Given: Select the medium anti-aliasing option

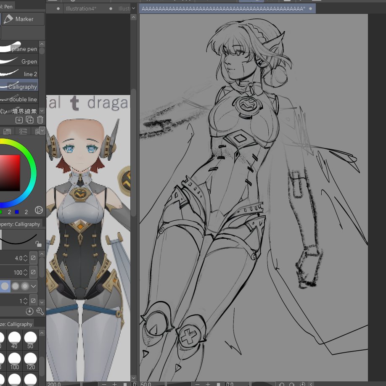Looking at the screenshot, I should [x=15, y=286].
